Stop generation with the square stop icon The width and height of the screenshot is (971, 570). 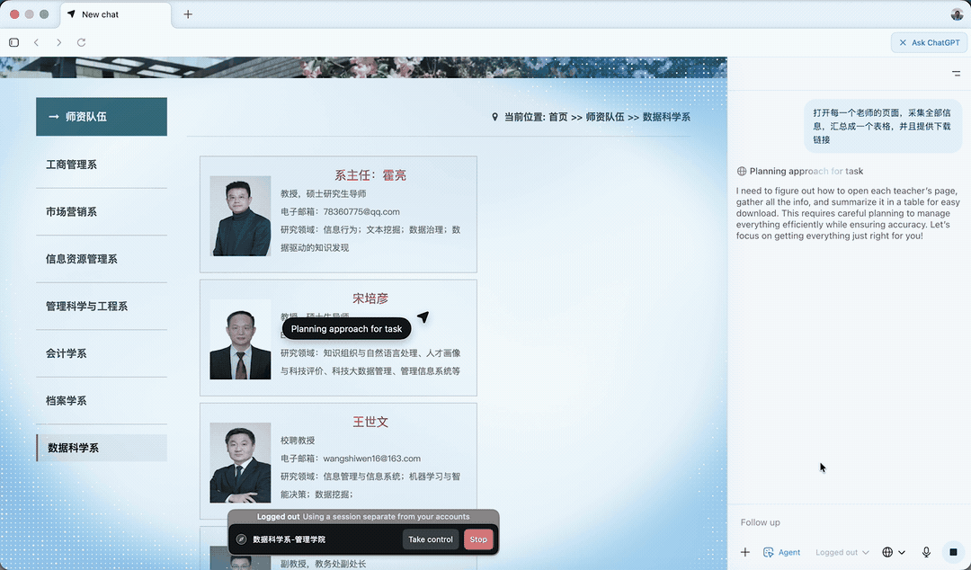click(953, 552)
